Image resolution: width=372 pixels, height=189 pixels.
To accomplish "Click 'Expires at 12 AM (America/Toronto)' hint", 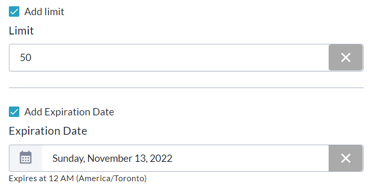I will [77, 179].
